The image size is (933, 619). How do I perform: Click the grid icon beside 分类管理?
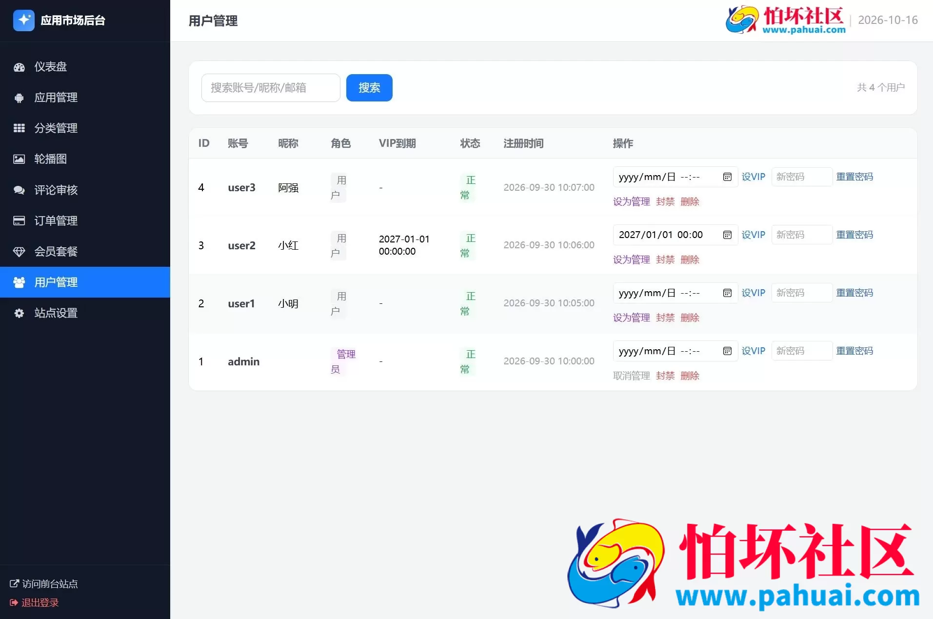[19, 128]
